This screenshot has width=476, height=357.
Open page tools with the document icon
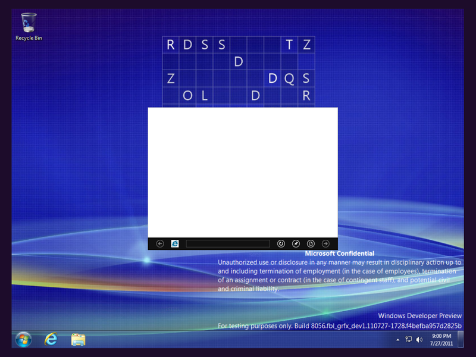(311, 243)
